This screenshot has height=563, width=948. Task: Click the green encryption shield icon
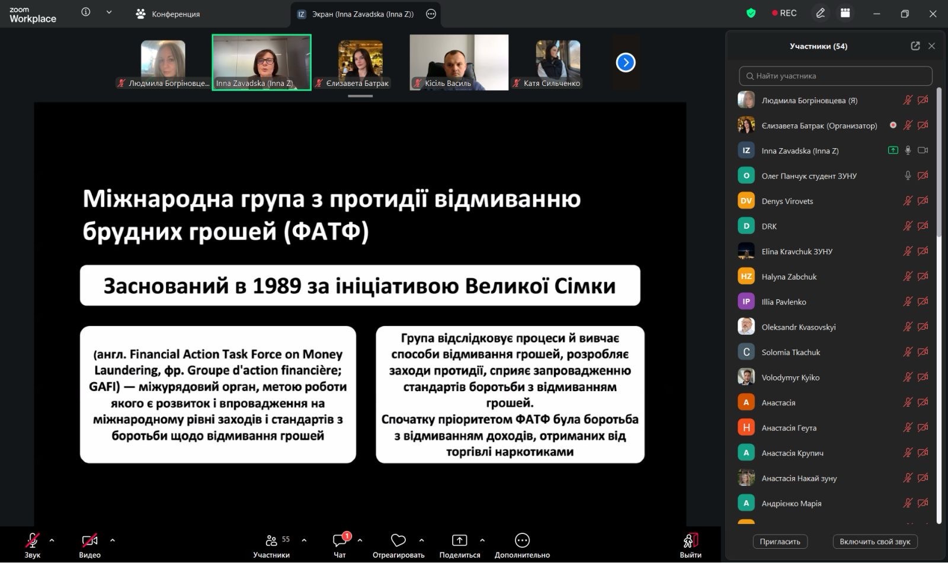click(751, 13)
